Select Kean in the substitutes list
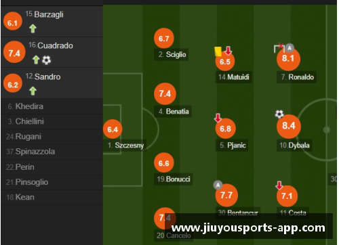The image size is (339, 245). [52, 197]
